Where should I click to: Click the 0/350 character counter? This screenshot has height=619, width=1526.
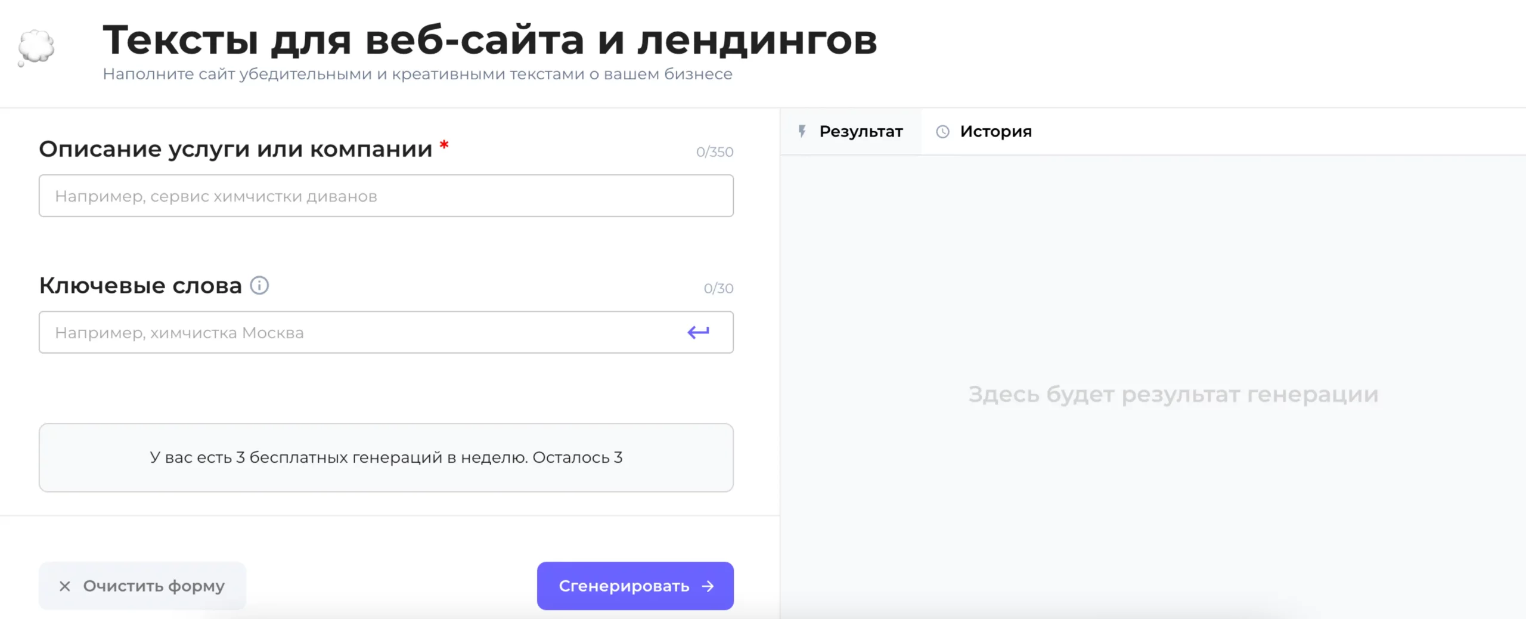point(714,152)
